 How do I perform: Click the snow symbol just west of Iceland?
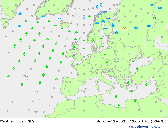(x=59, y=18)
